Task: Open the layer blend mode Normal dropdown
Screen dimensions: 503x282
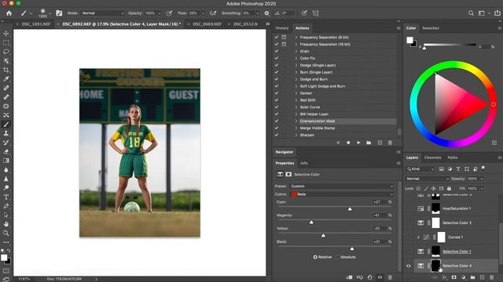Action: 427,179
